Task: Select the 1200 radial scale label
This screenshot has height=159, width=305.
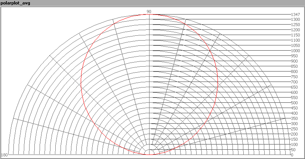Action: click(x=295, y=30)
